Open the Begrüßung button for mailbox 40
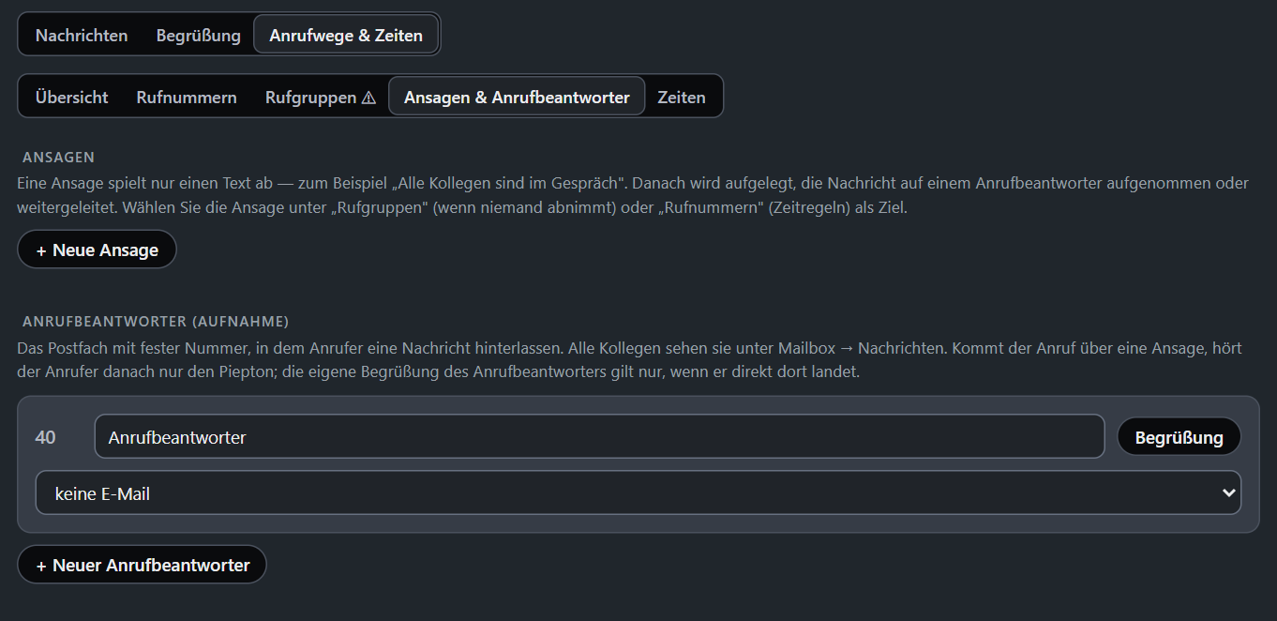 1179,437
